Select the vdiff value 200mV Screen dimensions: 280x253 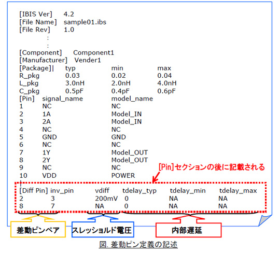coord(106,199)
